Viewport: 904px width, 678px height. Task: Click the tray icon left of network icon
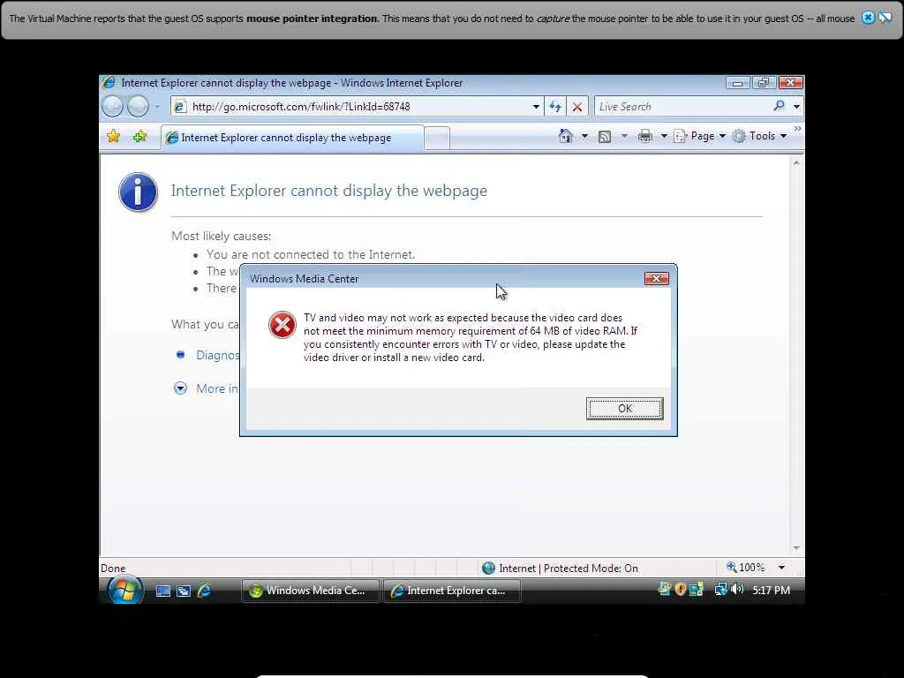(x=697, y=589)
